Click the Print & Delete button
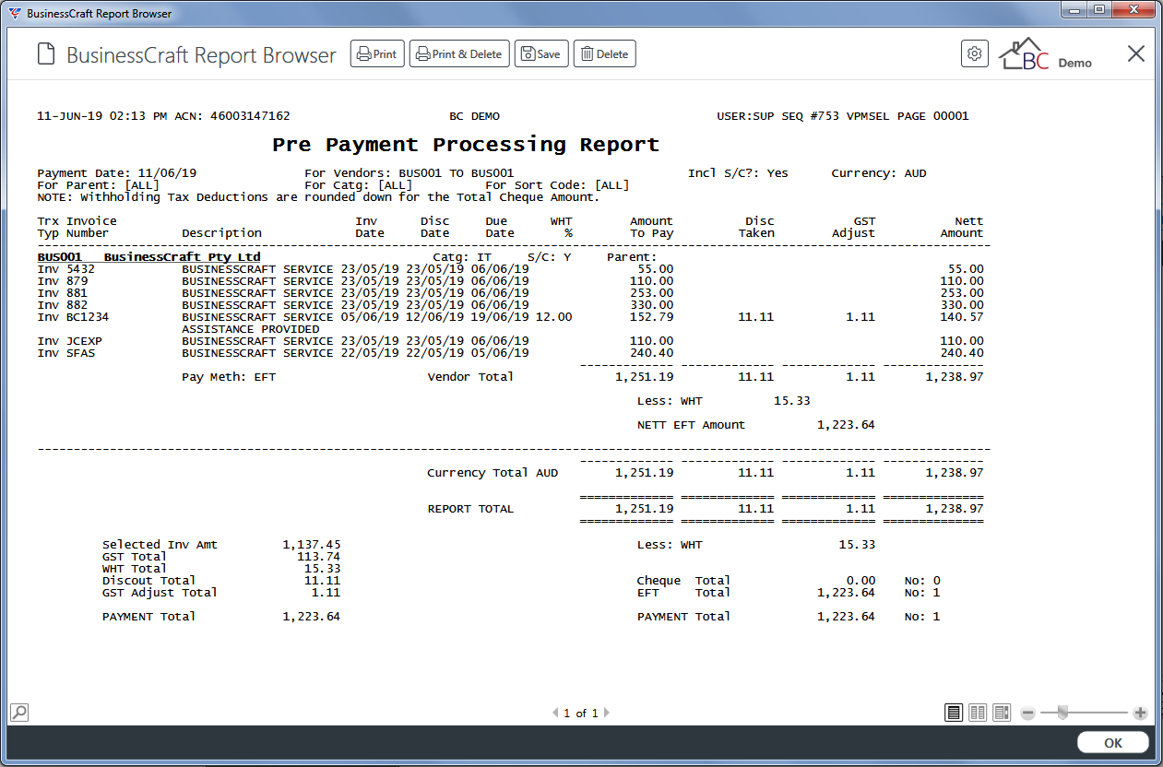Screen dimensions: 1163x767 pyautogui.click(x=459, y=54)
